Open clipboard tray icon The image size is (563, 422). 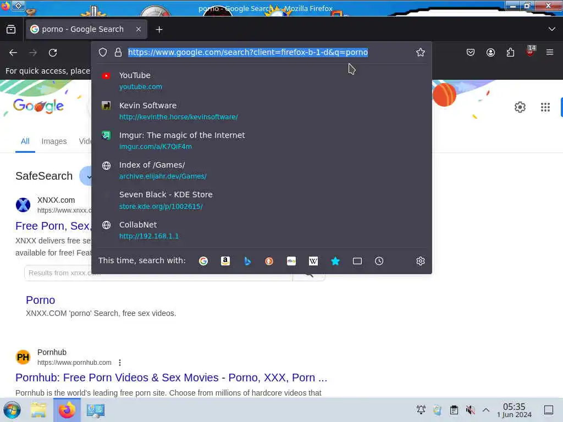coord(454,410)
